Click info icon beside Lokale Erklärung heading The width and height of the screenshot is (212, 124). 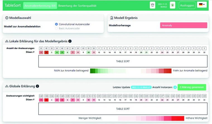[70, 41]
